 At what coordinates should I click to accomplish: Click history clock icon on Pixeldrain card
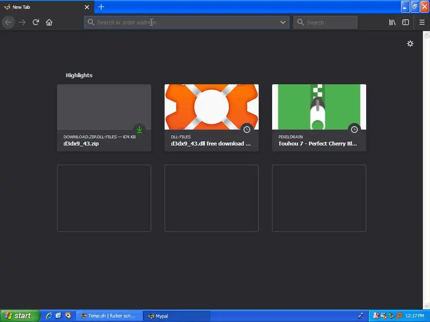[x=354, y=130]
